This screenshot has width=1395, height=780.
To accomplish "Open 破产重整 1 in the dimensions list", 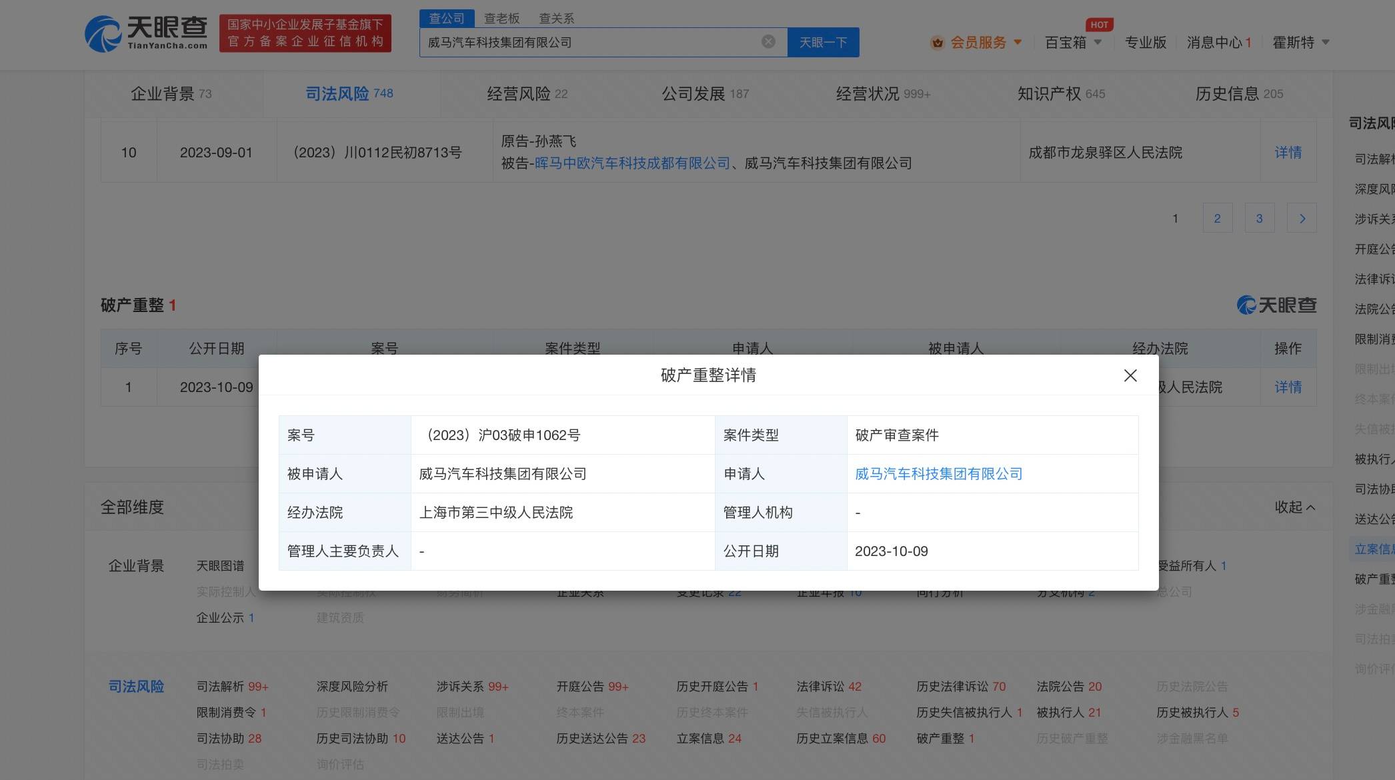I will pos(946,739).
